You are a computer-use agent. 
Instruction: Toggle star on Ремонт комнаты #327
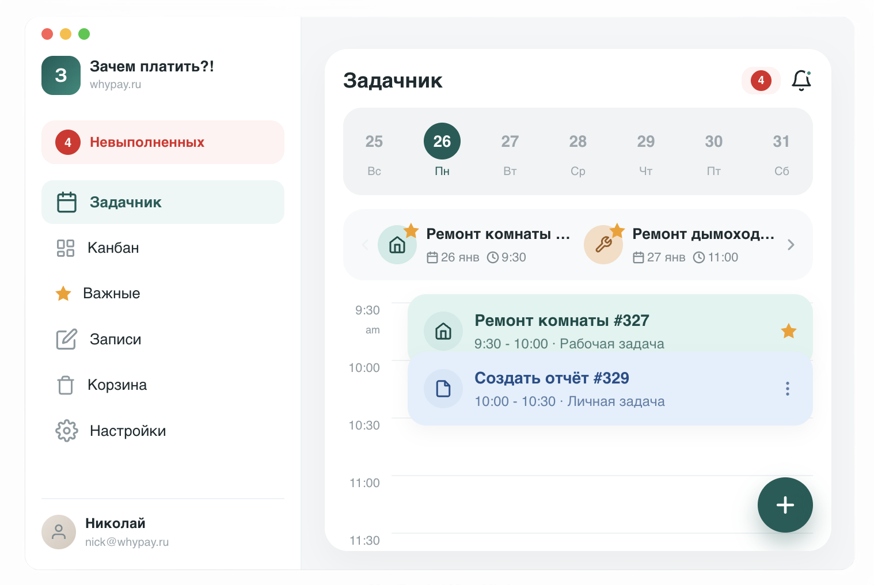(x=788, y=331)
